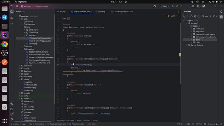Close the PostsController.php tab
The height and width of the screenshot is (126, 224).
[92, 12]
